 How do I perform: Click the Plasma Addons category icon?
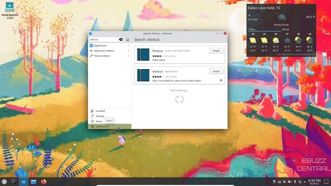[91, 56]
